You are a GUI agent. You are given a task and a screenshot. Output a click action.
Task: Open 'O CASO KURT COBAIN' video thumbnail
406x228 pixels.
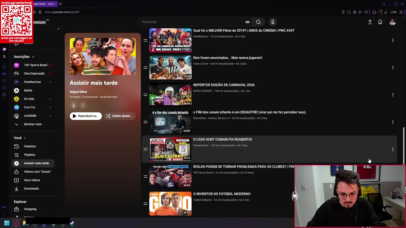[170, 149]
